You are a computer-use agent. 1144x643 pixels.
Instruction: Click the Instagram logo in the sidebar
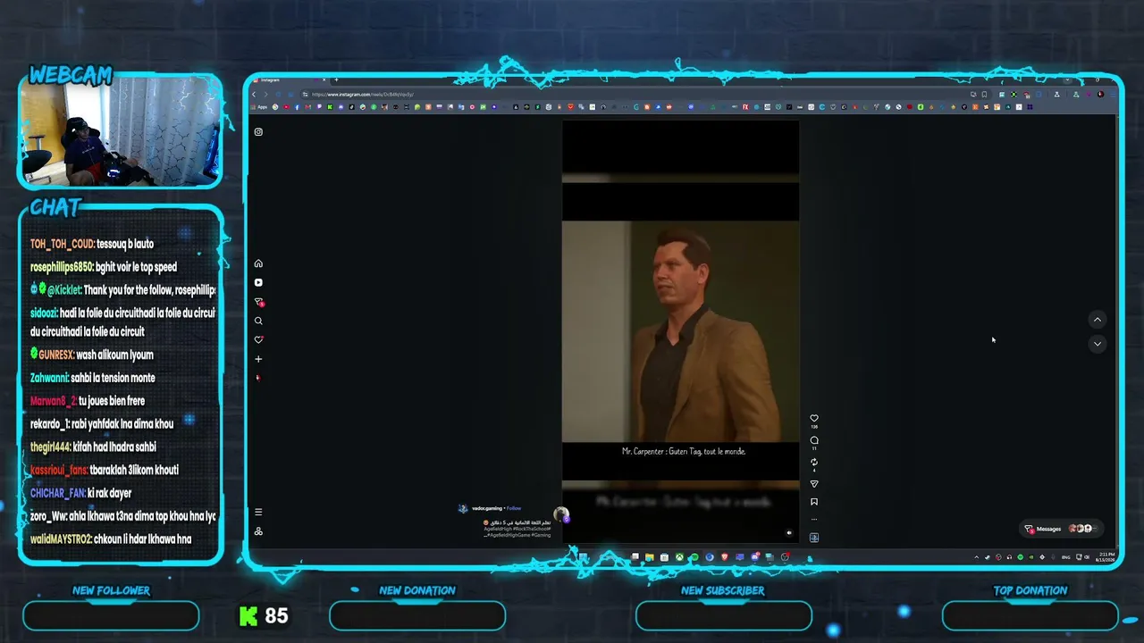(x=258, y=132)
